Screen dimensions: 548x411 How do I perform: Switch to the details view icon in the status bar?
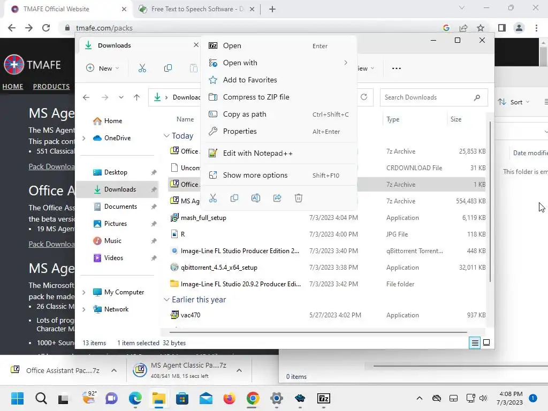coord(475,343)
